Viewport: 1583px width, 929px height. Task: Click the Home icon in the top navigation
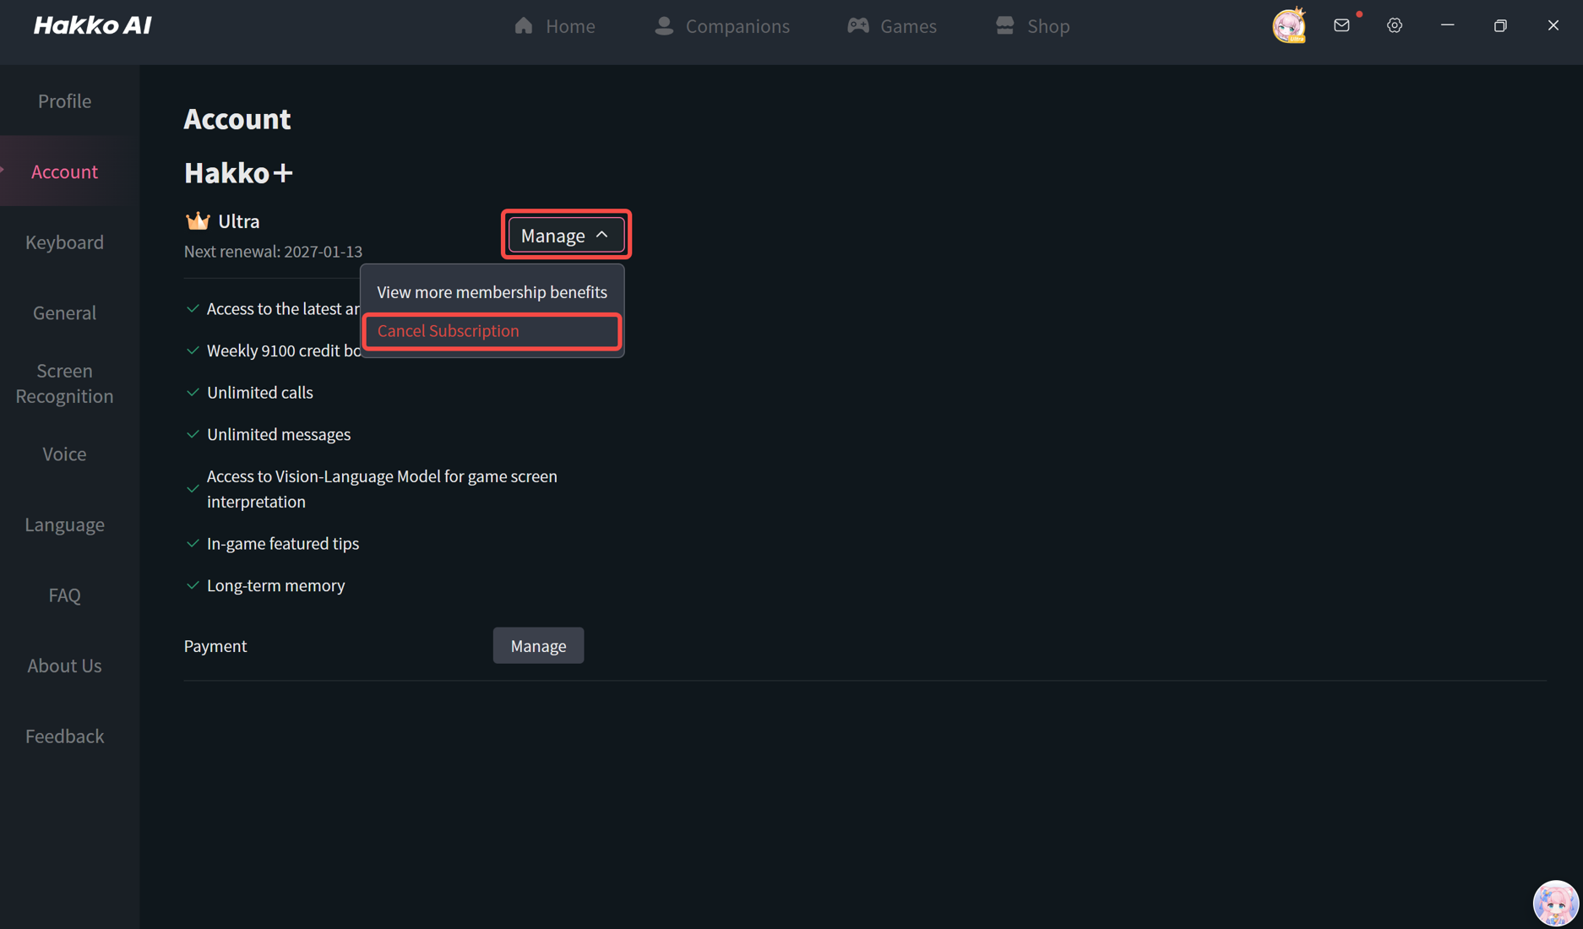(x=524, y=25)
